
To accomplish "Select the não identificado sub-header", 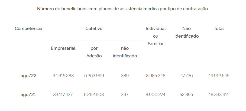I will (125, 52).
